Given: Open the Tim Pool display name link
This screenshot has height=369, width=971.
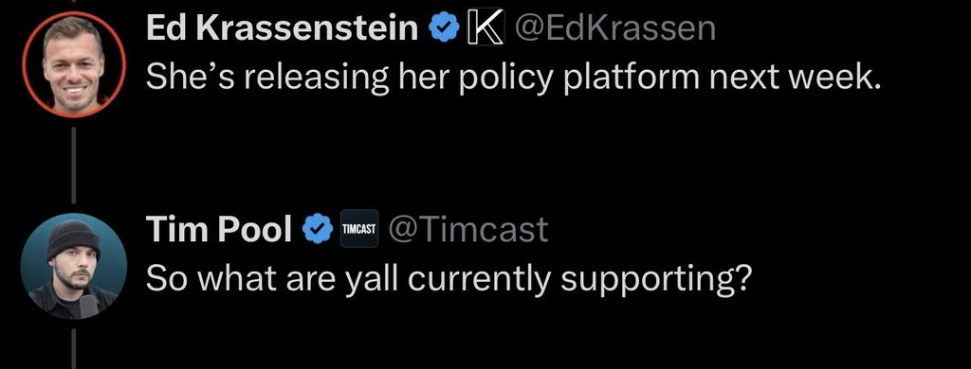Looking at the screenshot, I should point(219,229).
